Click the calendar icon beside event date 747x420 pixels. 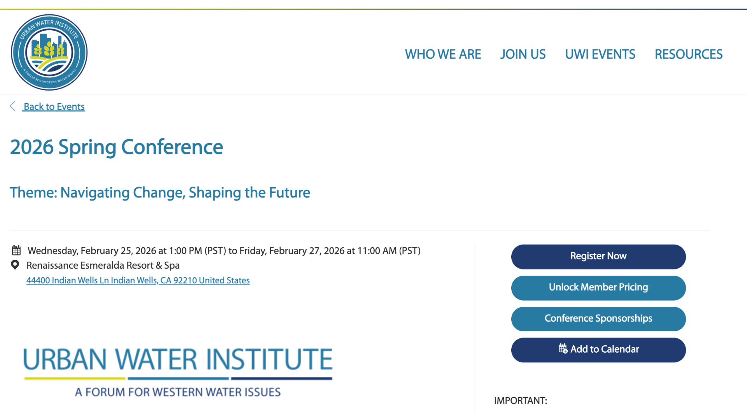tap(16, 250)
